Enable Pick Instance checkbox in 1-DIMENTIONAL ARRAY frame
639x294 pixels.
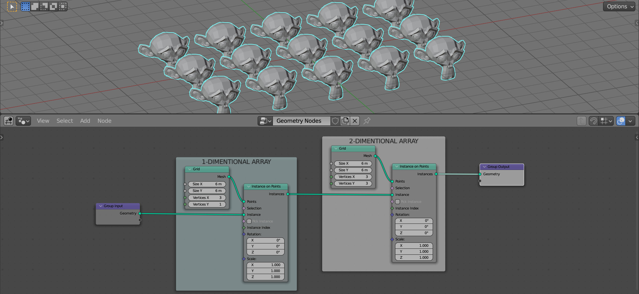[x=249, y=221]
